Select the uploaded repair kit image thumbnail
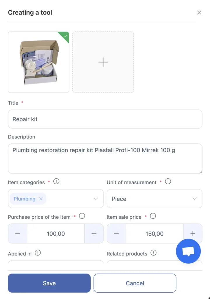Screen dimensions: 210x299 coord(38,62)
